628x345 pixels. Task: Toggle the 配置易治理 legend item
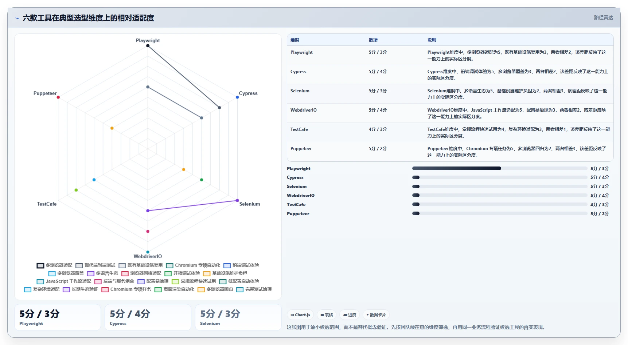pyautogui.click(x=153, y=281)
